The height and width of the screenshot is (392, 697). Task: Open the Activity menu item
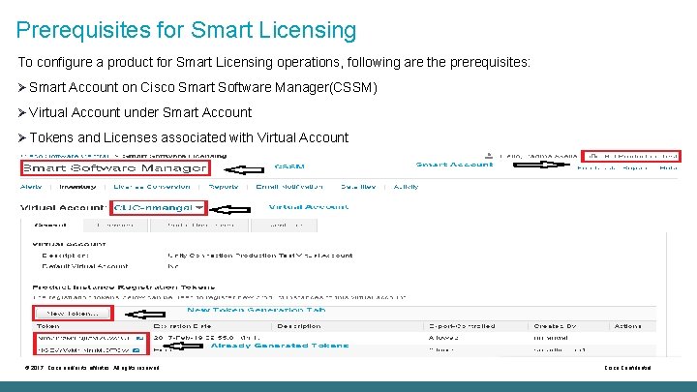click(x=406, y=187)
